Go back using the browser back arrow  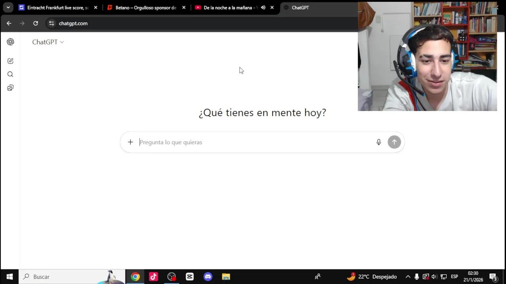click(x=9, y=23)
